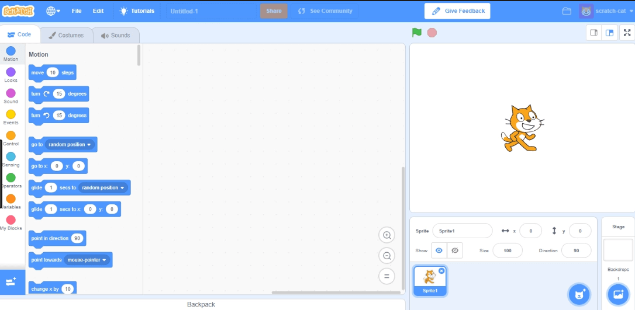Image resolution: width=635 pixels, height=310 pixels.
Task: Switch to the Code tab
Action: (19, 35)
